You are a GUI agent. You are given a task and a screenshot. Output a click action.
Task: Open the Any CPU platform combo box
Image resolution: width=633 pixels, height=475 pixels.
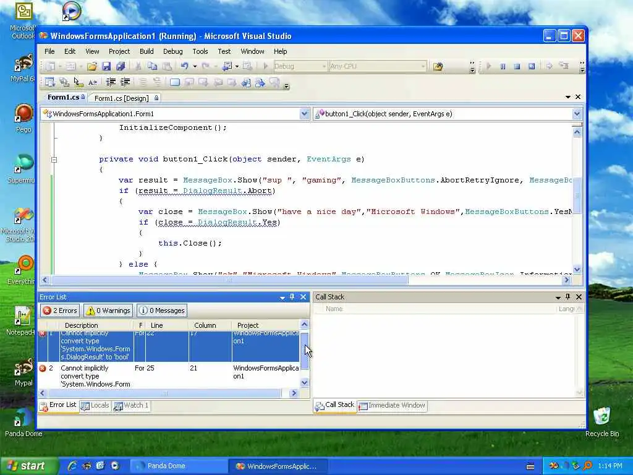(378, 66)
